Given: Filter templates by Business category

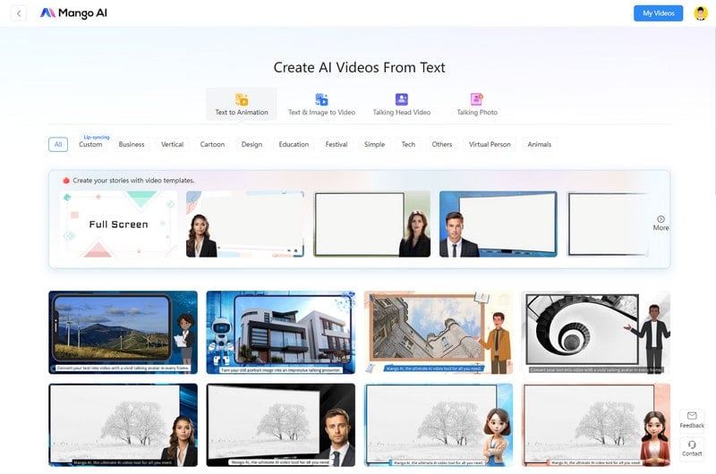Looking at the screenshot, I should click(x=132, y=144).
